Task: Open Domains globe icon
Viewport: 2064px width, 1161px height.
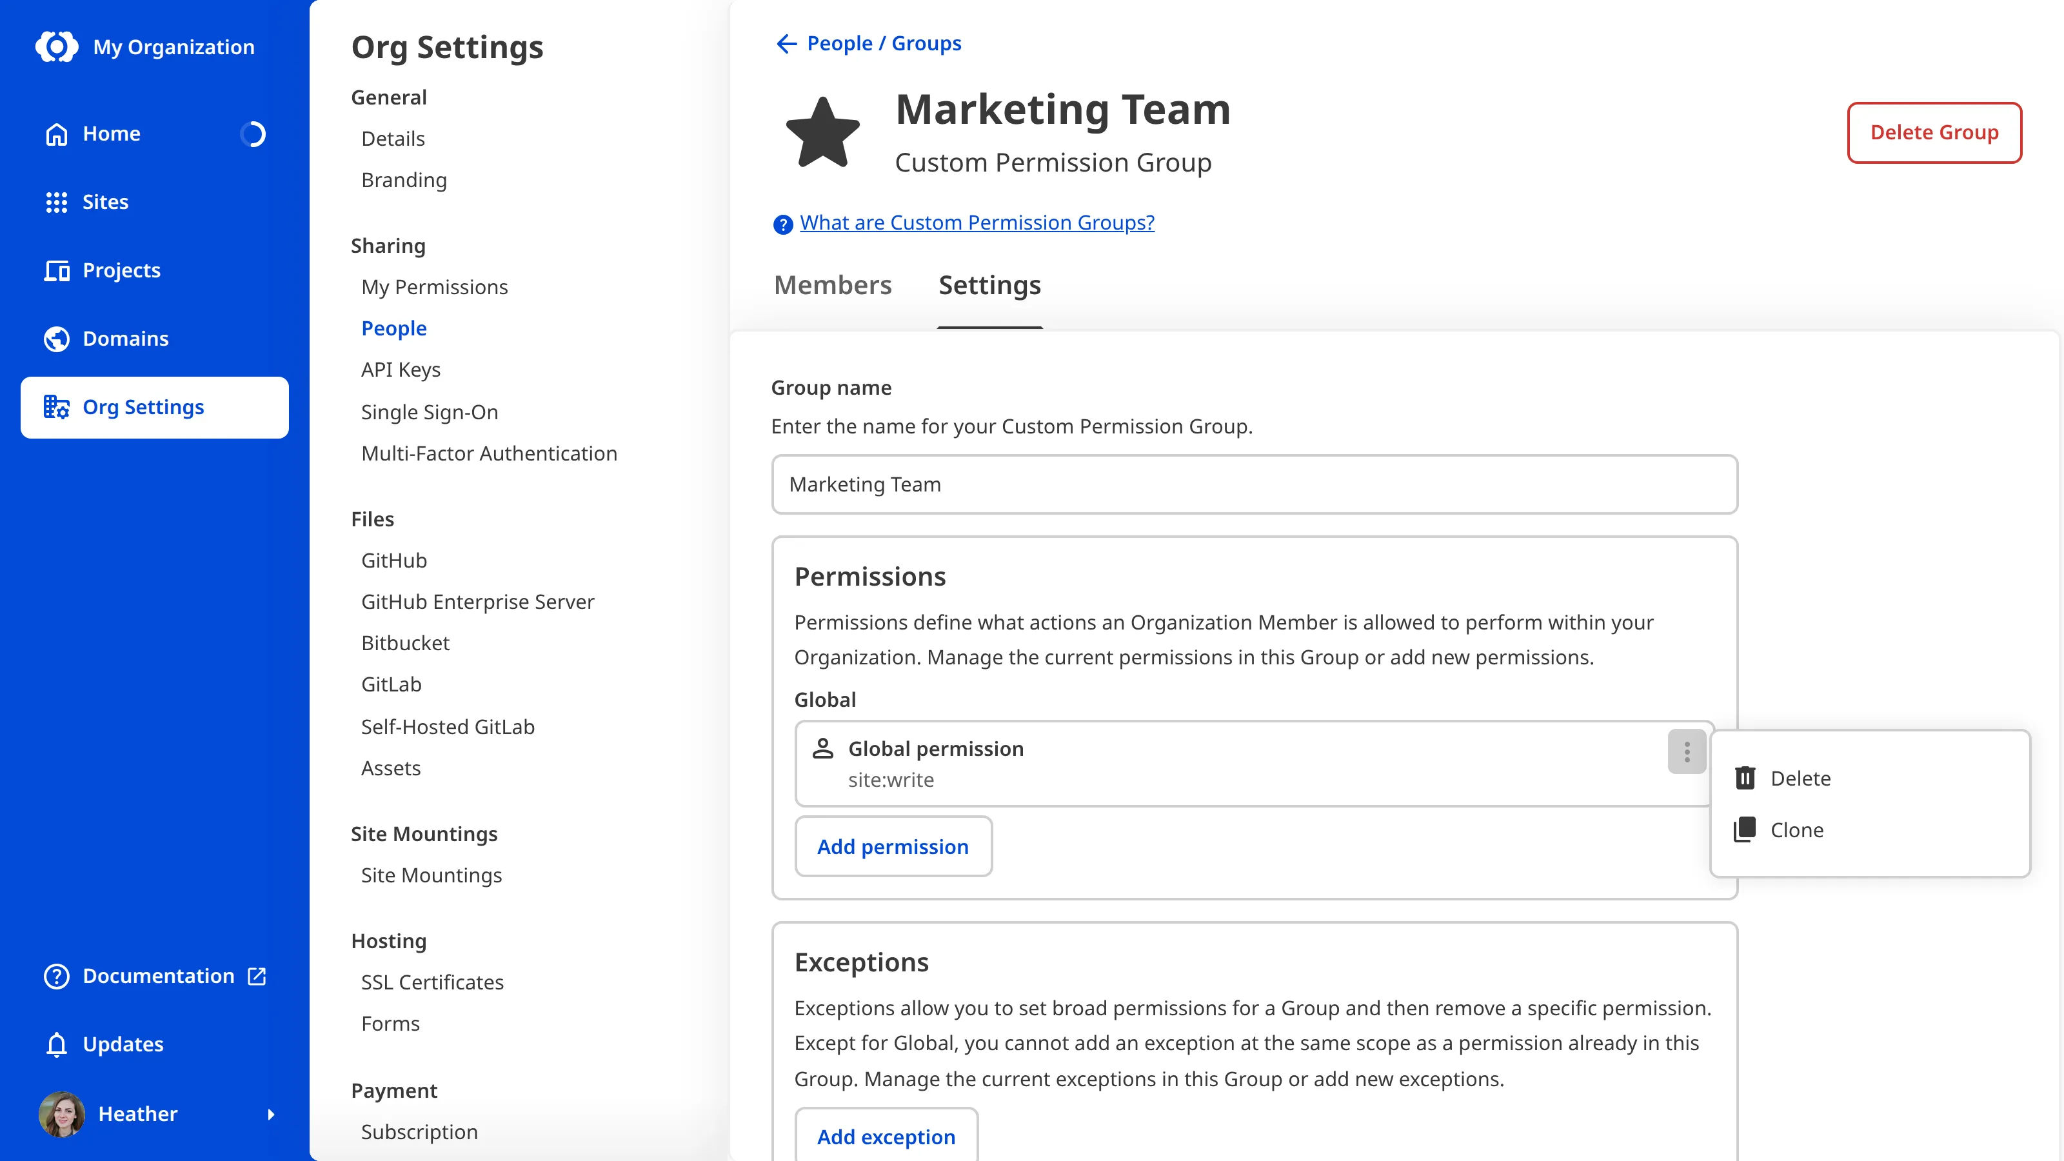Action: click(56, 339)
